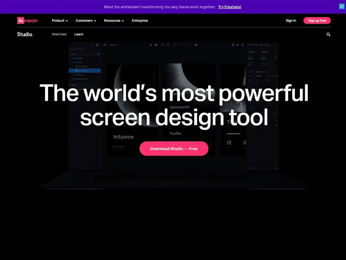Select the pointer tool in Studio mockup
This screenshot has width=346, height=260.
(x=105, y=45)
